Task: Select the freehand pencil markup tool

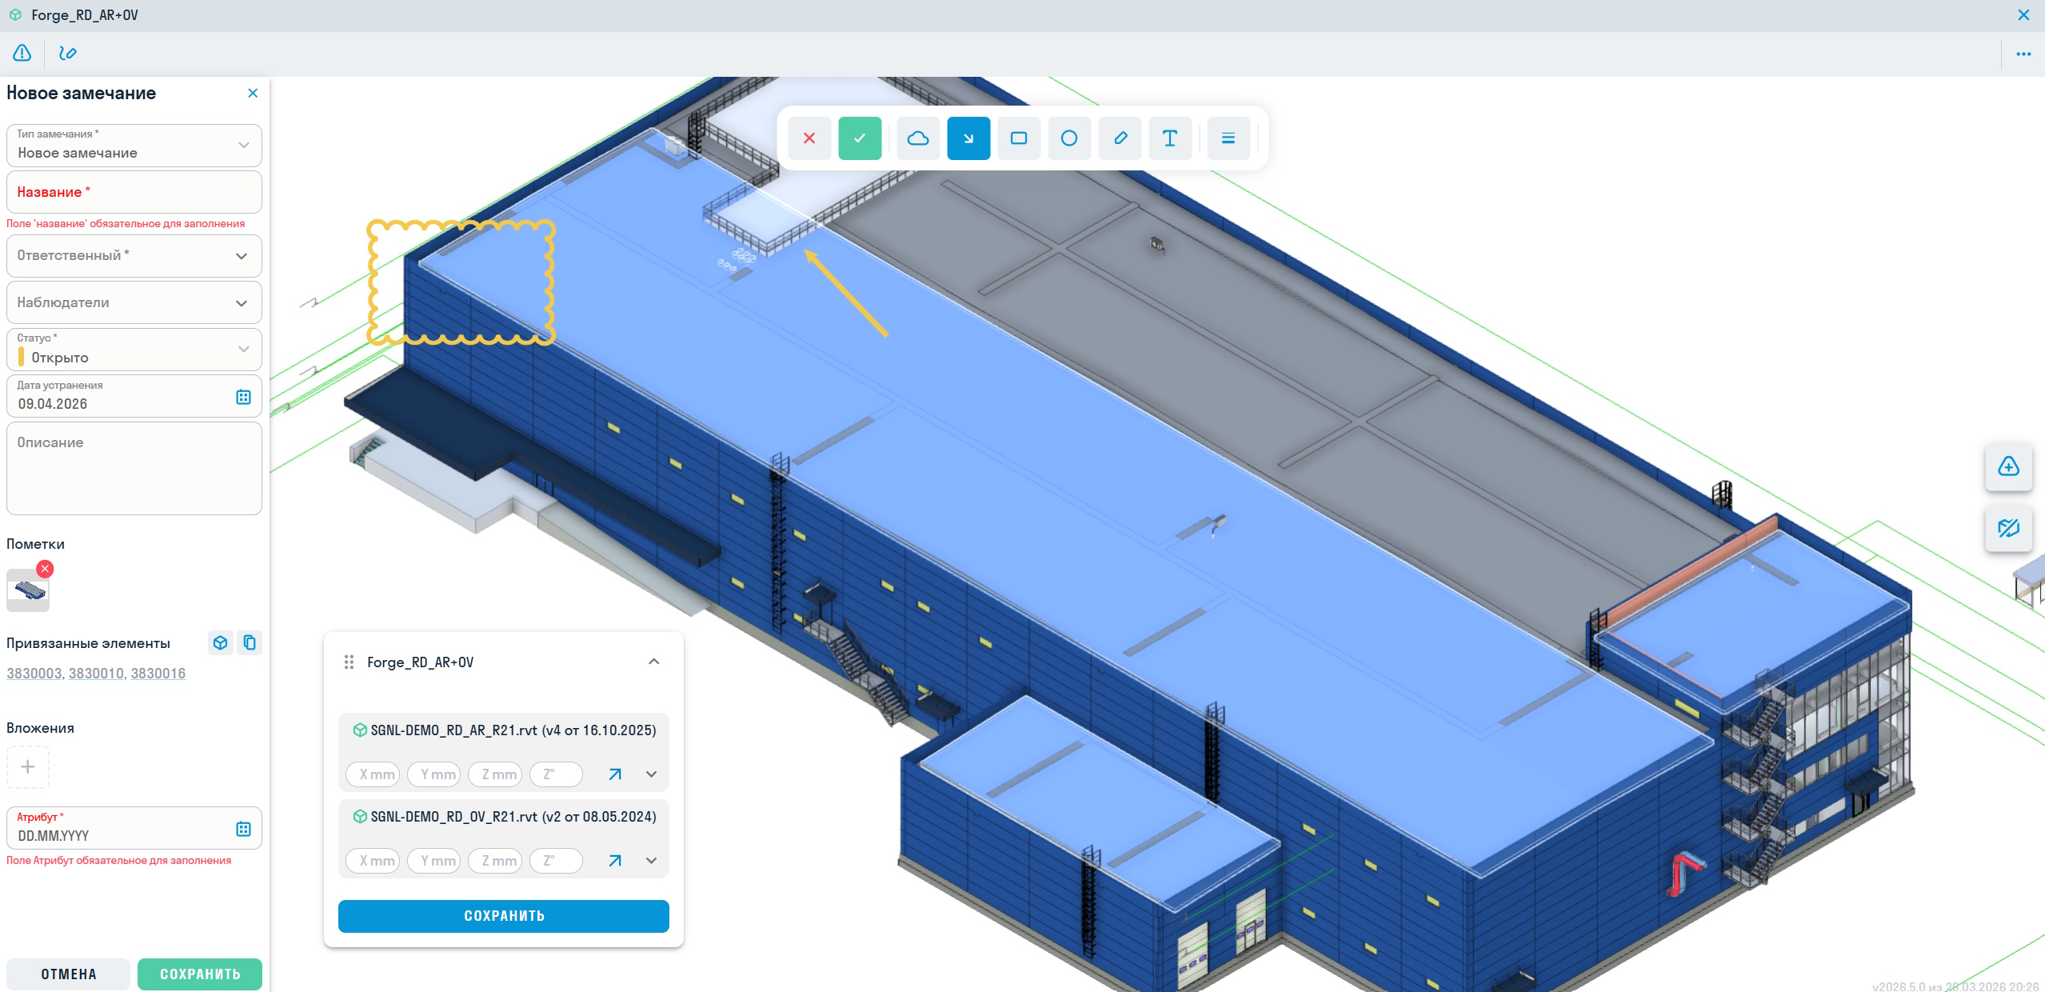Action: click(1120, 138)
